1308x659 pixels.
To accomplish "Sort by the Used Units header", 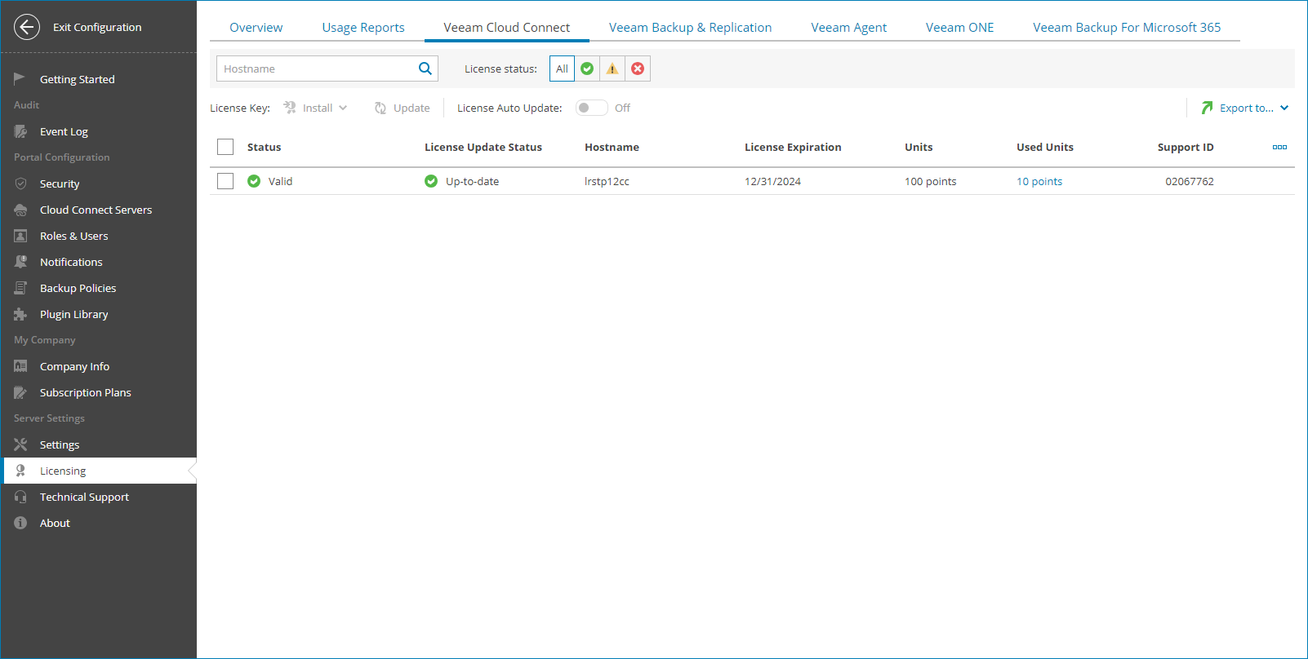I will pyautogui.click(x=1045, y=147).
